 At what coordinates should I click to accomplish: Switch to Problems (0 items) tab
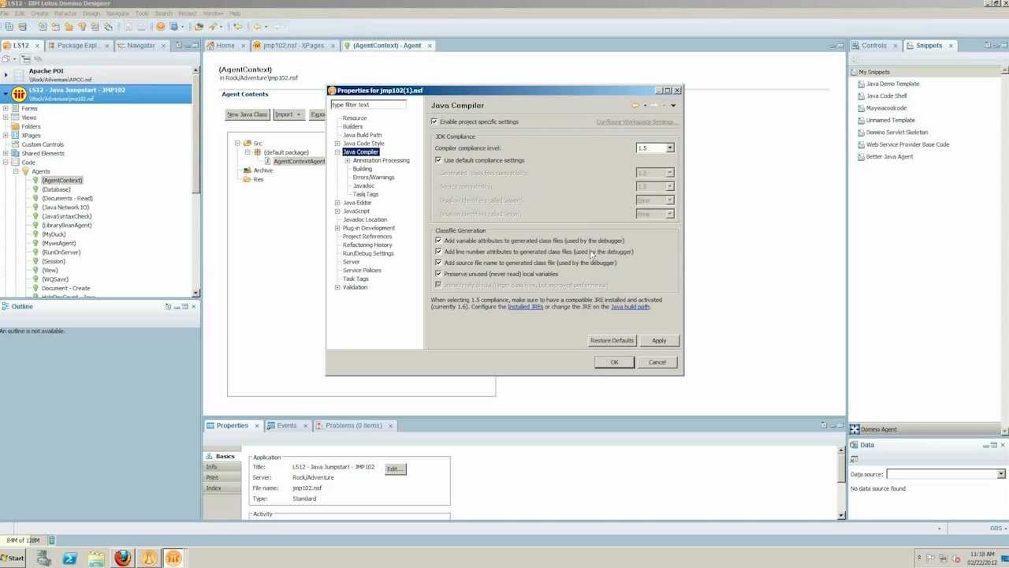pos(353,425)
